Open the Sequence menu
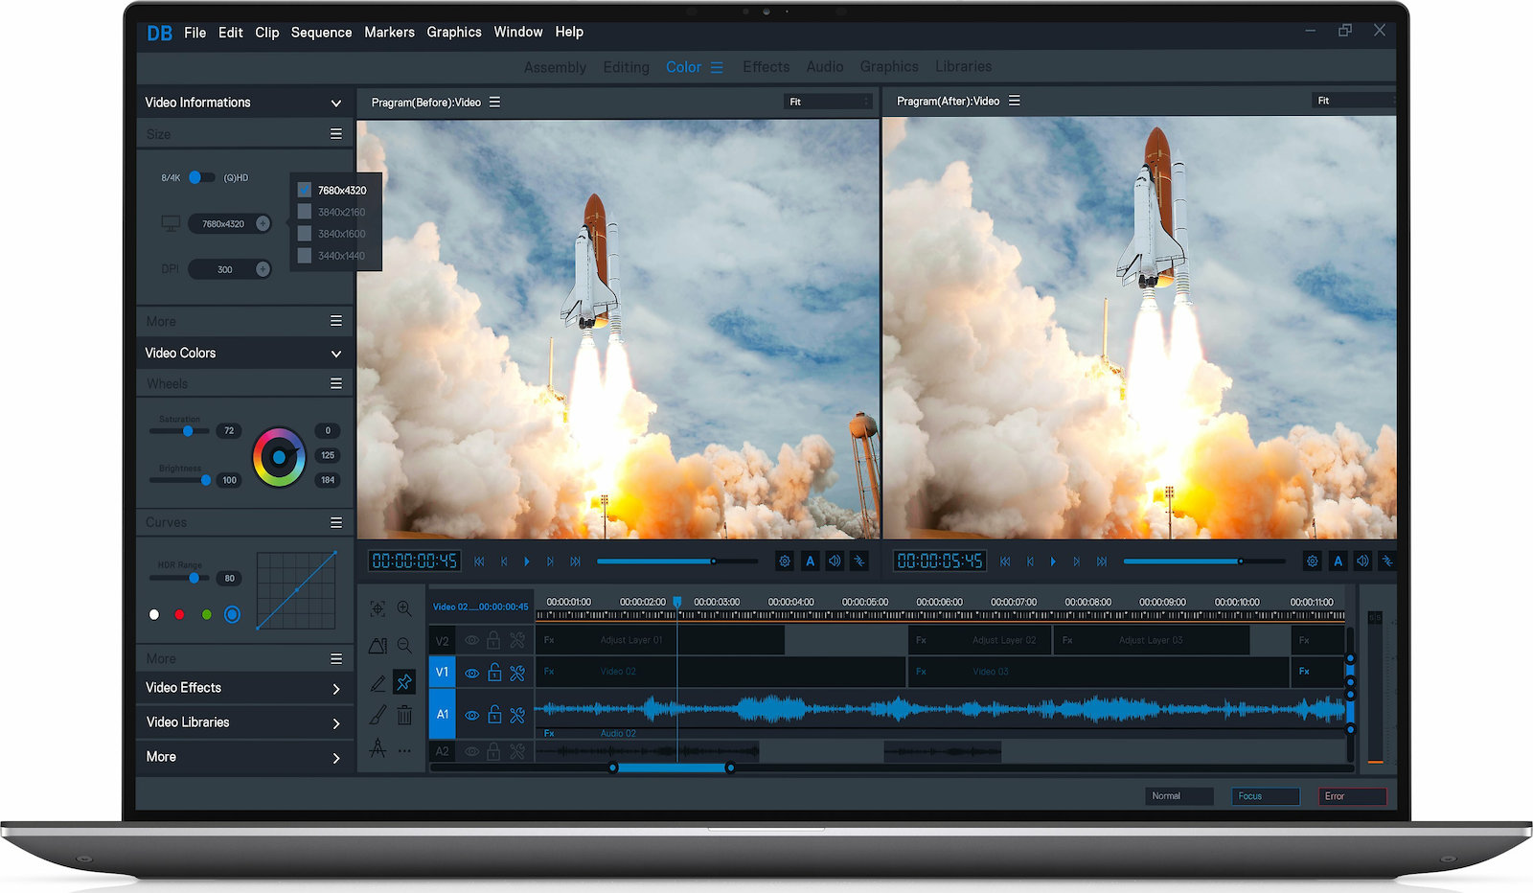This screenshot has width=1533, height=893. pyautogui.click(x=321, y=33)
